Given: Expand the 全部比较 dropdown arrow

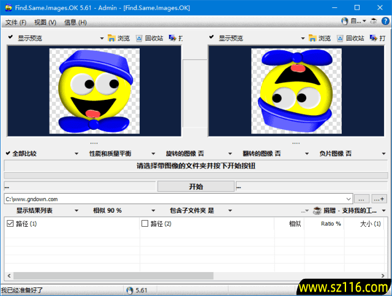Looking at the screenshot, I should (x=77, y=154).
